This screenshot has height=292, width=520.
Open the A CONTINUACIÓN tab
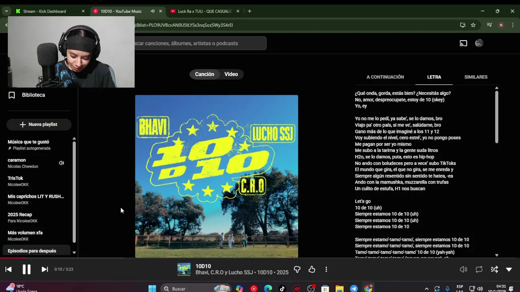click(385, 77)
